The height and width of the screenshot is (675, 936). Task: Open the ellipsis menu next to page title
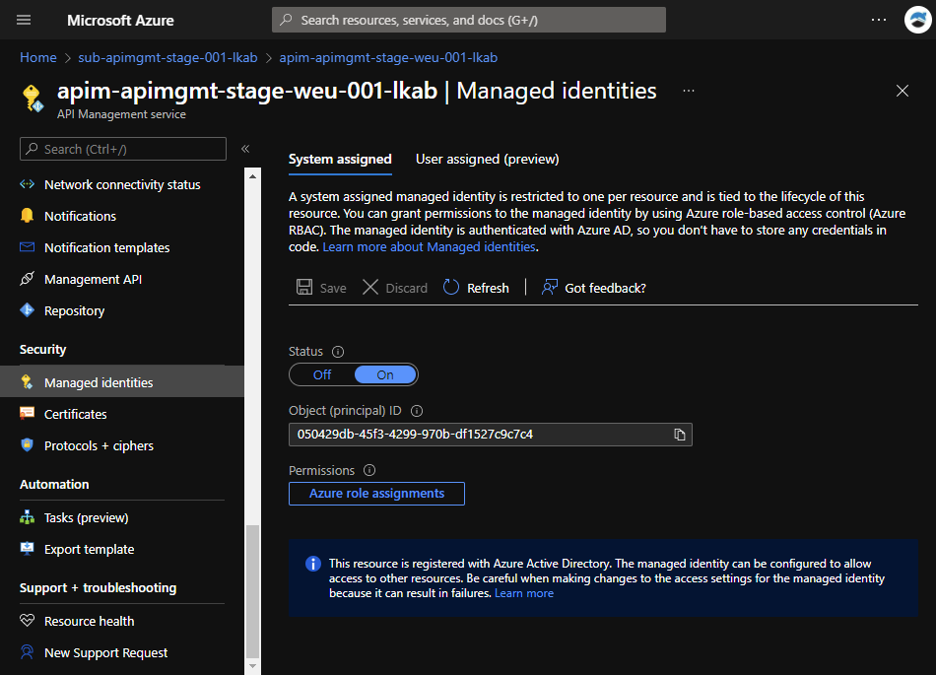tap(688, 91)
